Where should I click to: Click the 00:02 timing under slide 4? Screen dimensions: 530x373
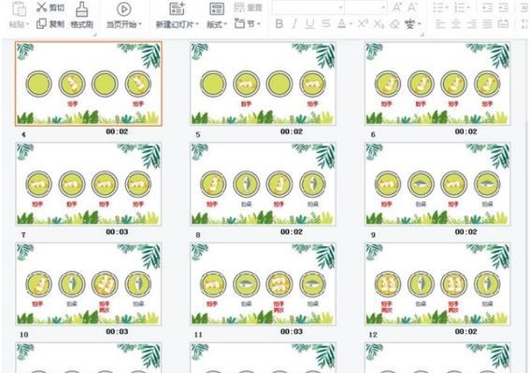(117, 131)
